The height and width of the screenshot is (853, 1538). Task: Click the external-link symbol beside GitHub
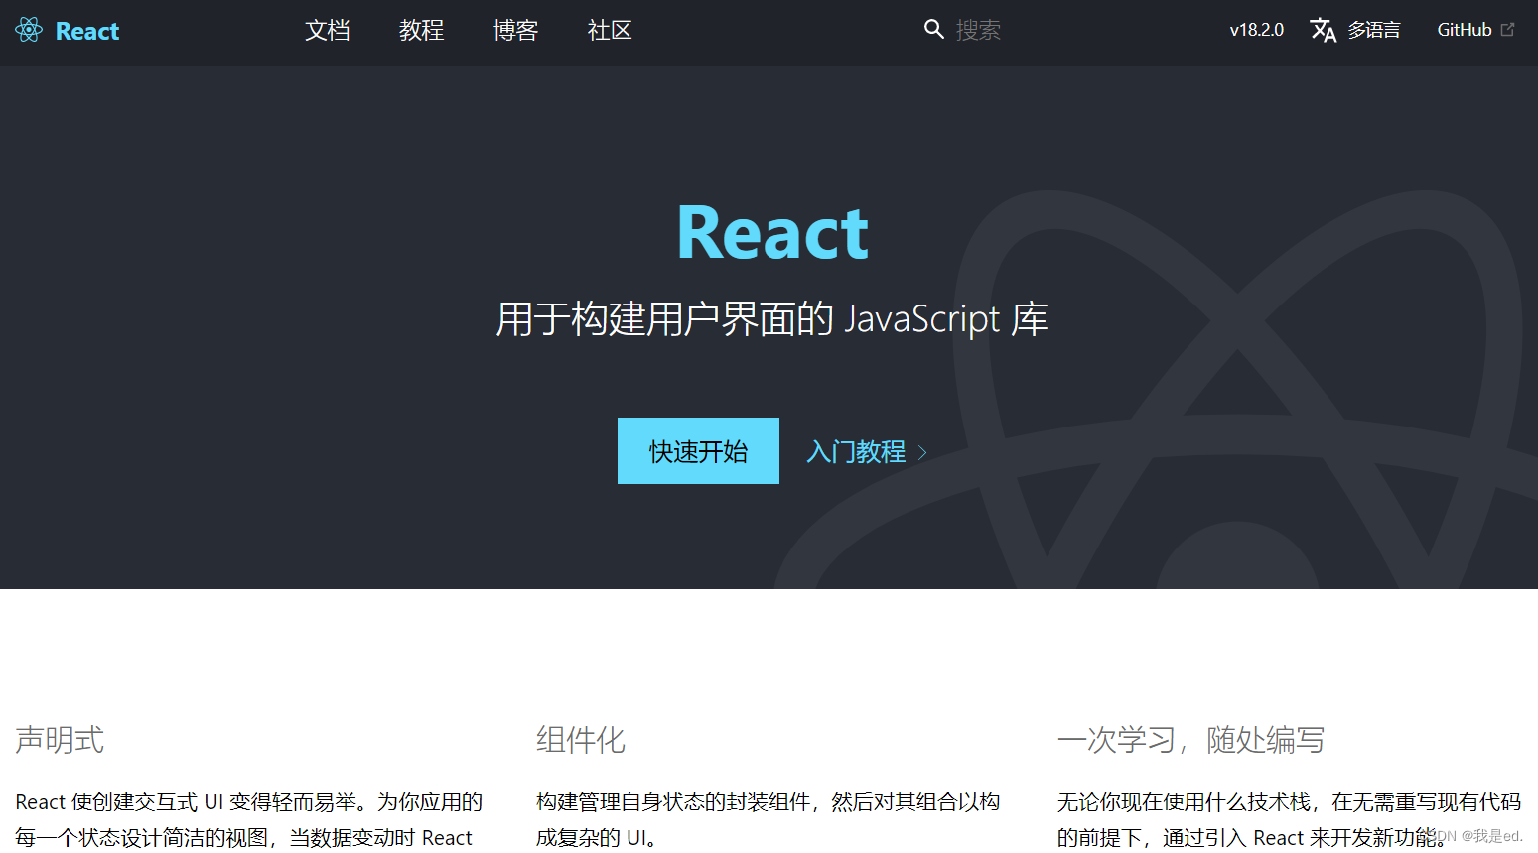1509,29
